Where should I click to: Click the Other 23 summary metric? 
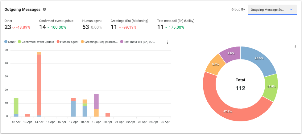[17, 24]
